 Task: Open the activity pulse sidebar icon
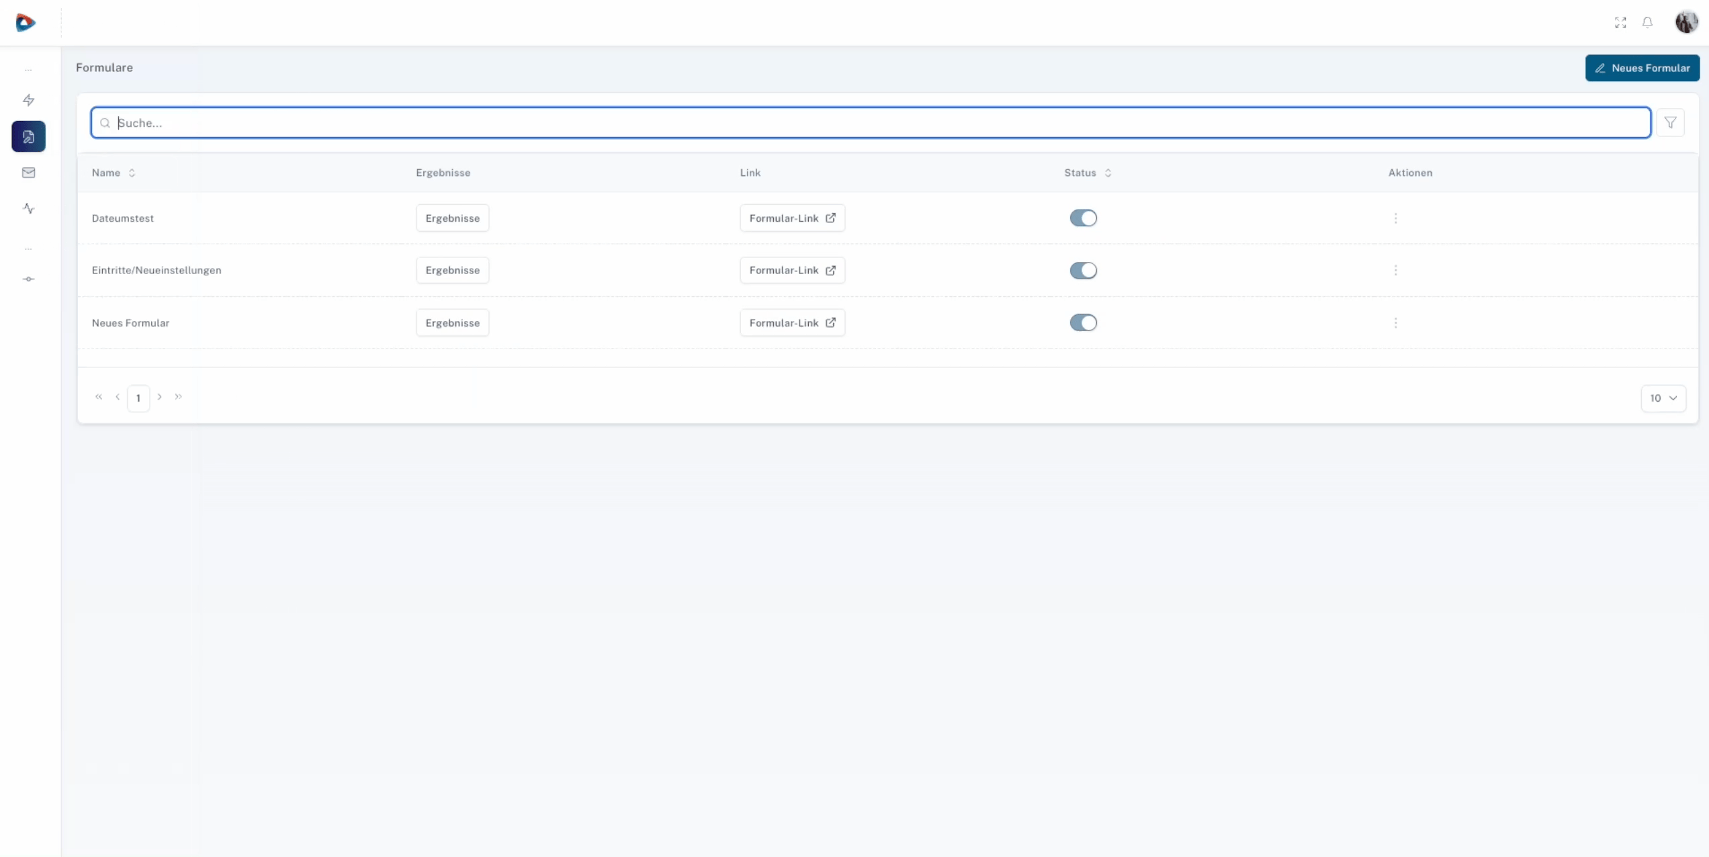[x=28, y=209]
